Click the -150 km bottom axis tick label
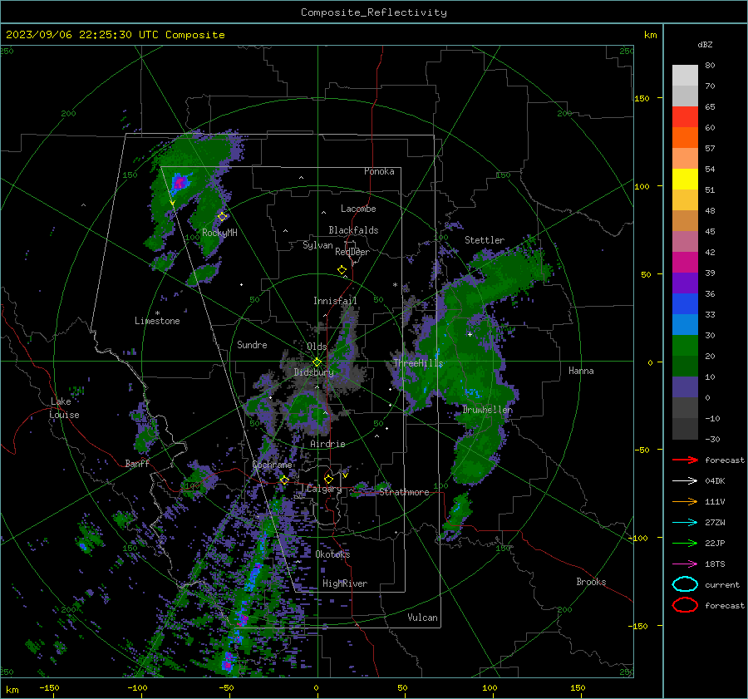The width and height of the screenshot is (748, 699). pyautogui.click(x=49, y=687)
